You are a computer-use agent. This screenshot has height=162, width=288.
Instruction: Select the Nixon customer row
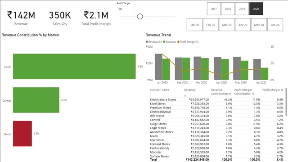217,136
